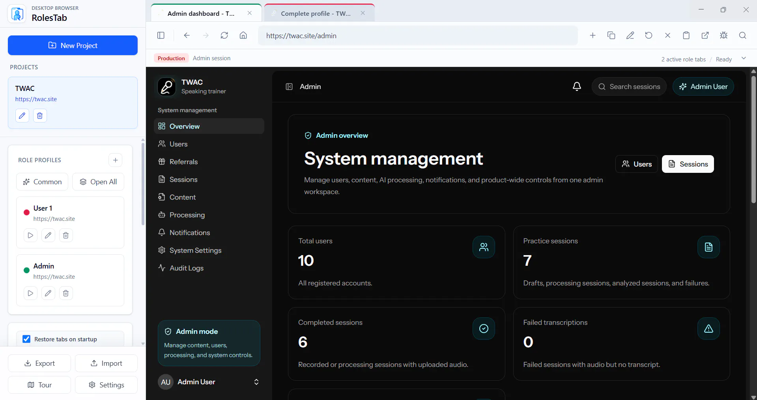Open Processing in admin sidebar
The width and height of the screenshot is (757, 400).
click(x=209, y=215)
